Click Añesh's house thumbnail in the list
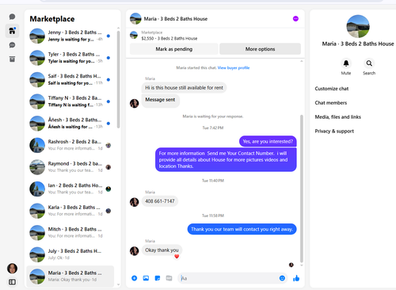Screen dimensions: 396x290 point(37,124)
